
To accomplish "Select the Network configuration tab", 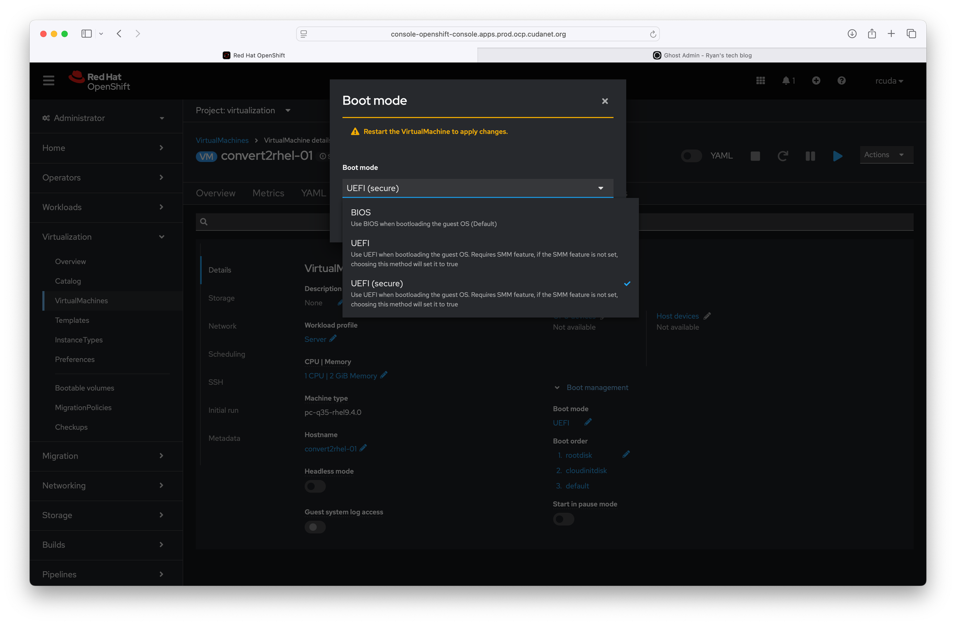I will [x=222, y=326].
